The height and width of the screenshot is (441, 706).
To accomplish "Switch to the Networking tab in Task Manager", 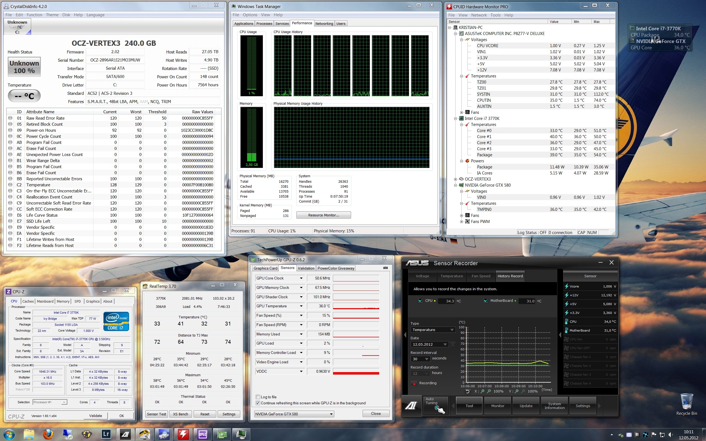I will point(324,24).
